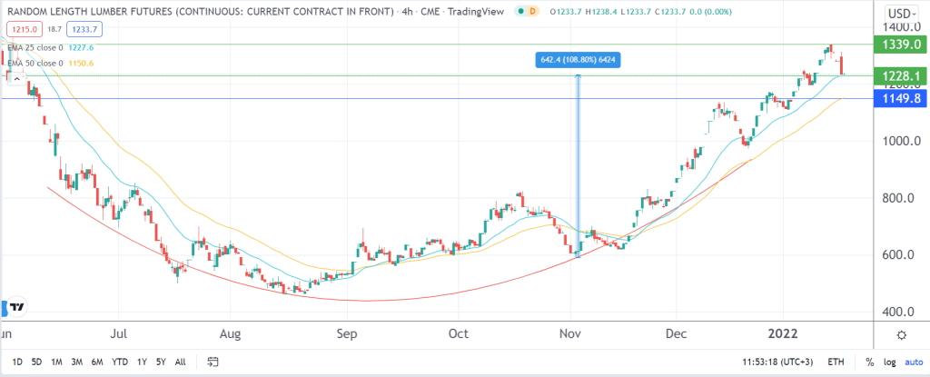Click the EMA 25 value 1227.6
The height and width of the screenshot is (377, 930).
point(81,49)
